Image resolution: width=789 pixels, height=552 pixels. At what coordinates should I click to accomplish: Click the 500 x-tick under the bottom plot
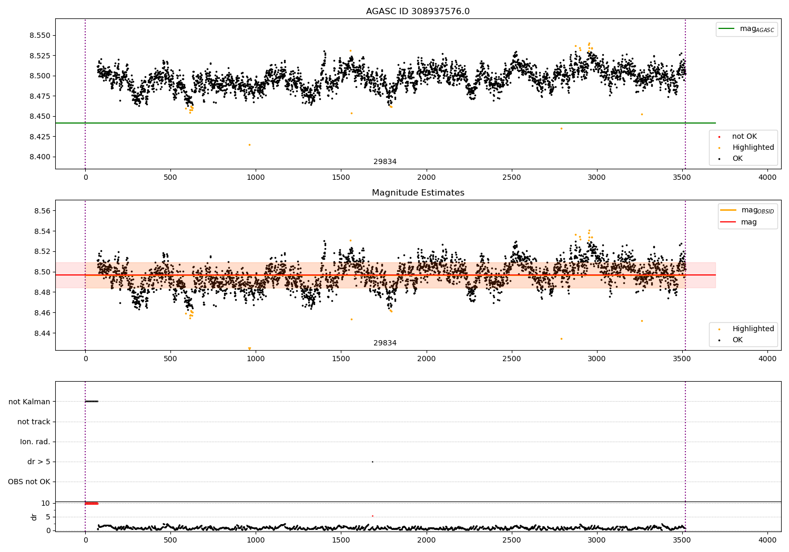coord(170,540)
